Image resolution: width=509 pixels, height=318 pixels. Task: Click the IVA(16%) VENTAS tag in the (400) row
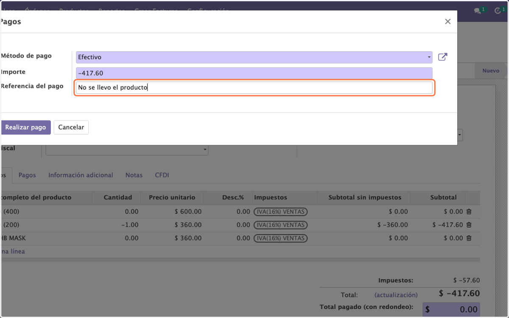(x=280, y=211)
